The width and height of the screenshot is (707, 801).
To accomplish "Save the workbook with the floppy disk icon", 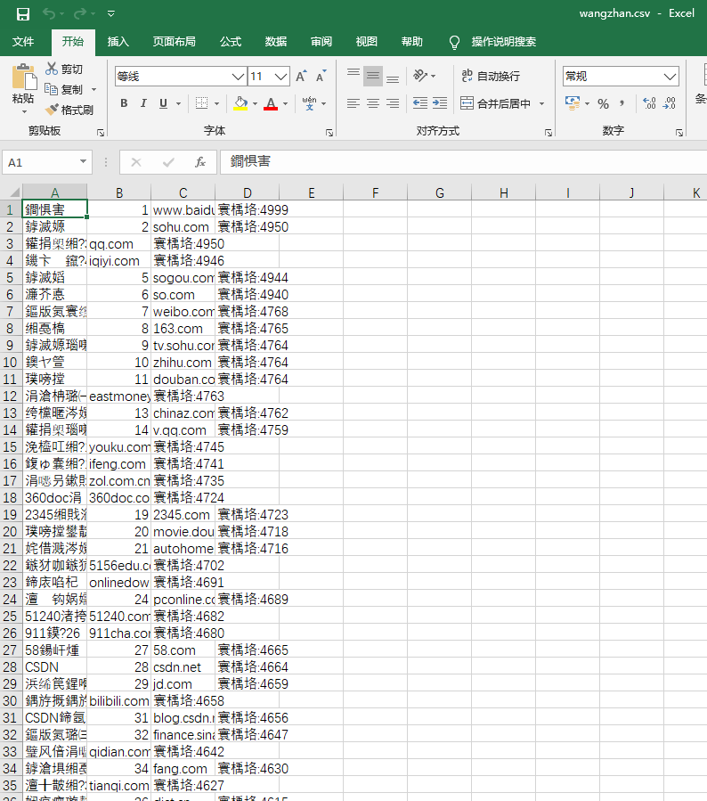I will (23, 13).
